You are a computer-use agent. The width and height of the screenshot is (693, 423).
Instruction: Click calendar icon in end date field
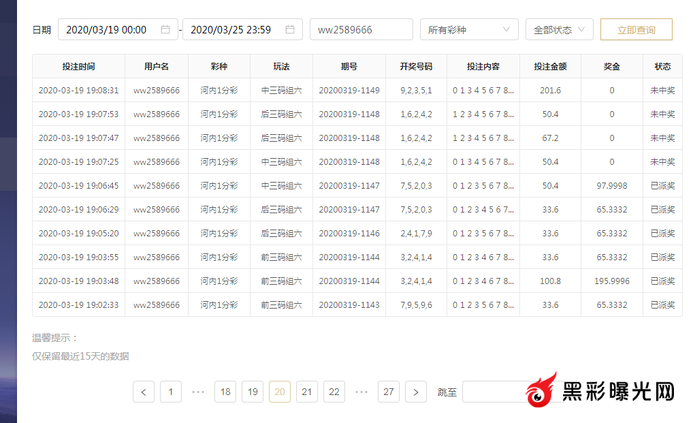(290, 29)
